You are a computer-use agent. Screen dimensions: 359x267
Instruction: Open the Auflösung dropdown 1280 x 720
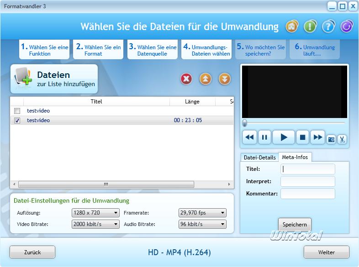click(x=95, y=213)
